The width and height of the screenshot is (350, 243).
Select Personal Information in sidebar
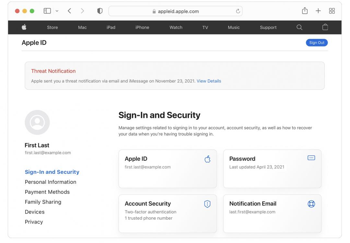click(x=51, y=182)
